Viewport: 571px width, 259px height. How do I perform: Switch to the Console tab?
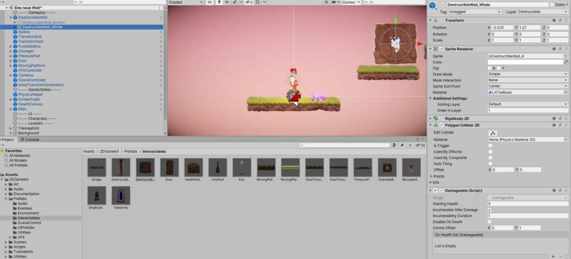[x=32, y=139]
